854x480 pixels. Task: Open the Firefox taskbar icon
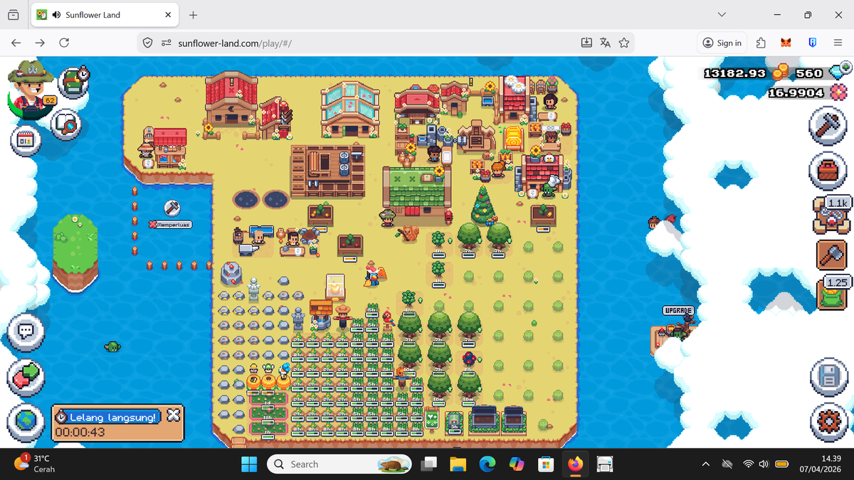[x=575, y=464]
